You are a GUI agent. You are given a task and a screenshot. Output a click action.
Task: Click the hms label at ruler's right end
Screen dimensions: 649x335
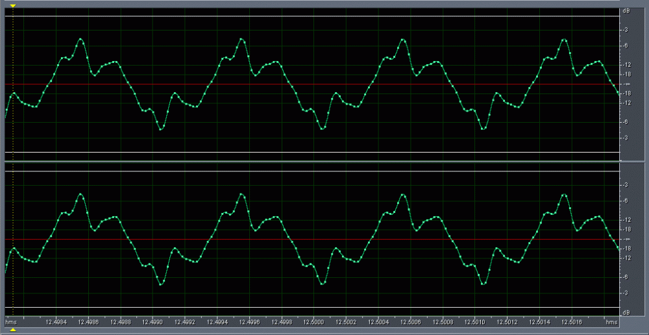(611, 321)
